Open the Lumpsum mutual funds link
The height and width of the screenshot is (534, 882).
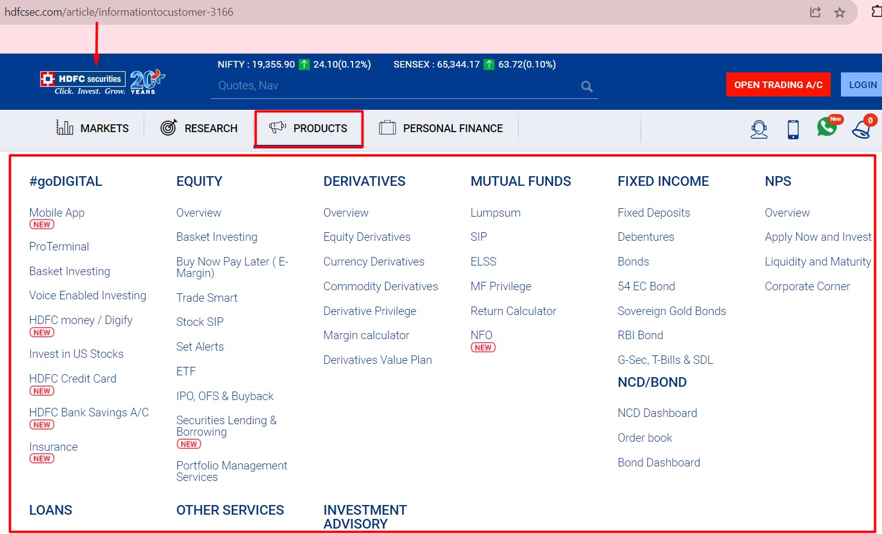pos(495,213)
